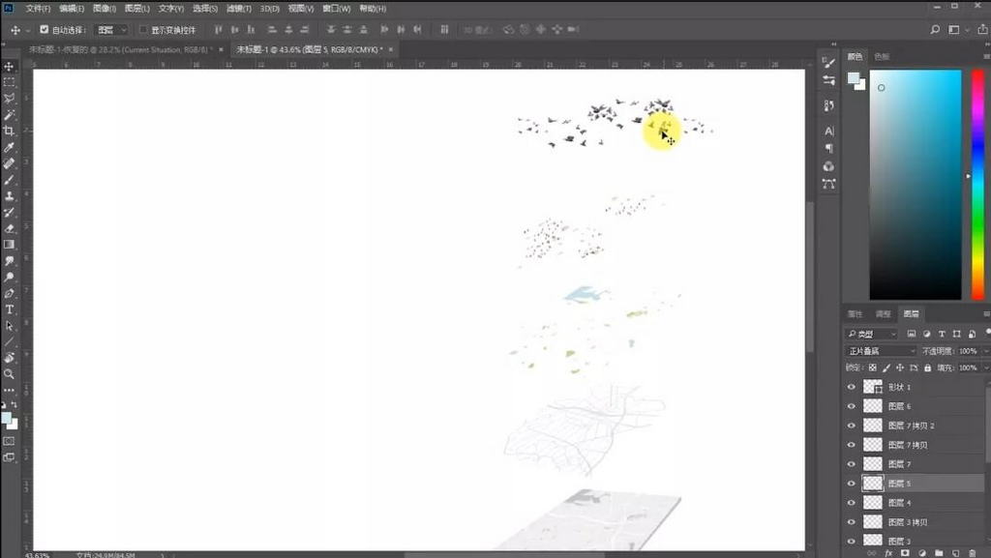
Task: Open the auto-select 图层 dropdown in options bar
Action: [111, 30]
